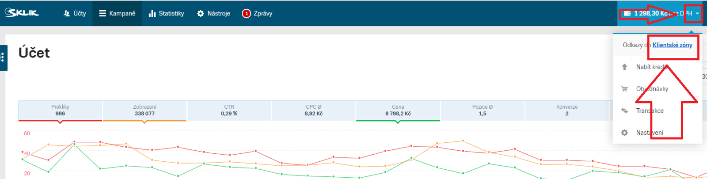This screenshot has height=179, width=707.
Task: Click the red Zprávy notification badge
Action: coord(246,13)
